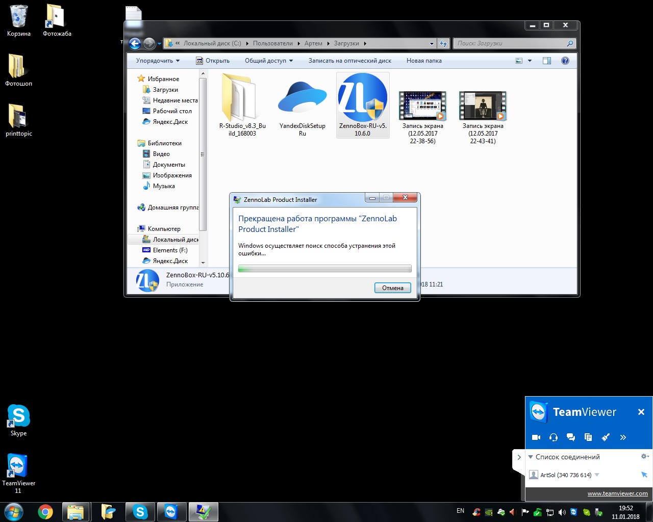Screen dimensions: 653x522
Task: Collapse the Список соединений section
Action: click(531, 457)
